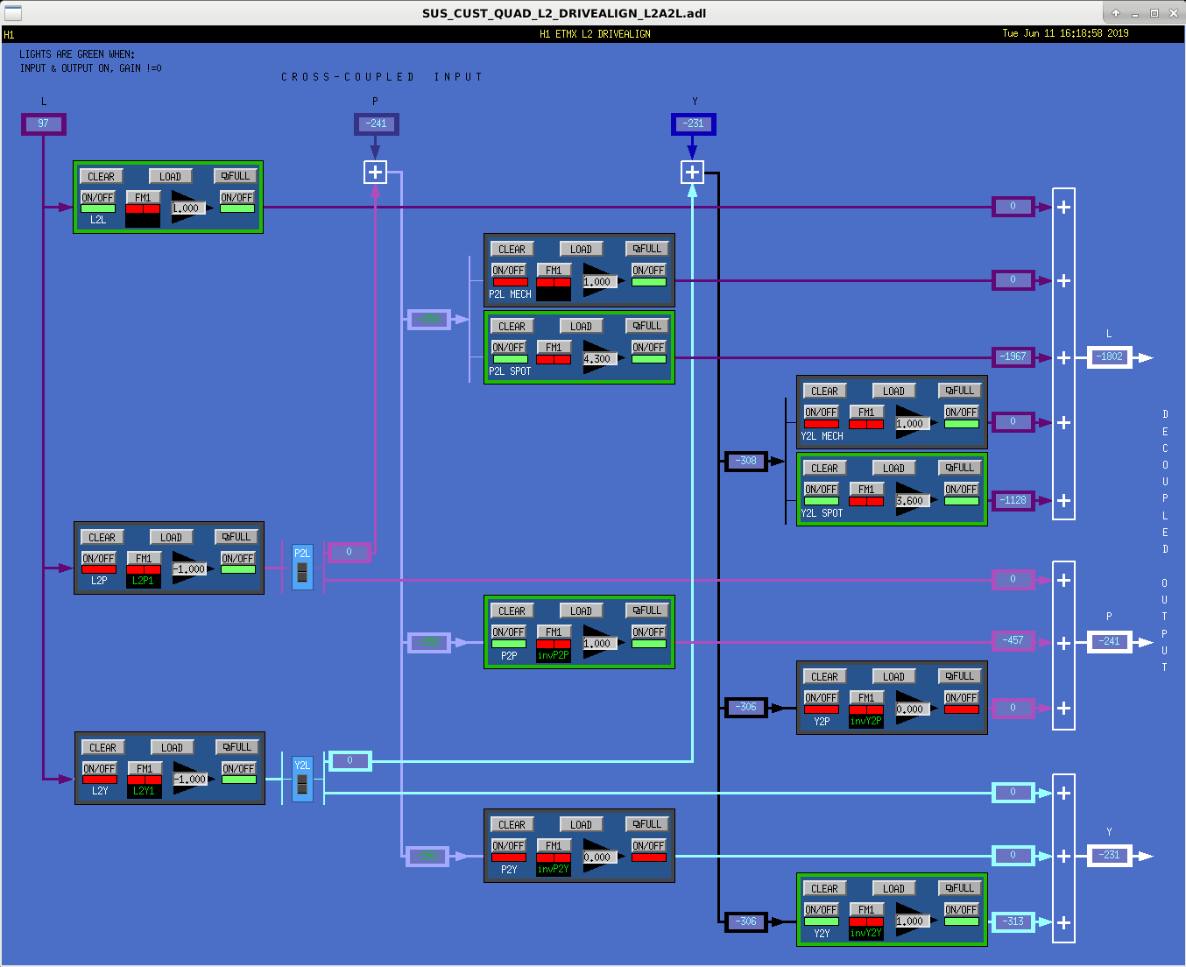Click the Y output plus node fed by L2Y
Screen dimensions: 1186x967
point(1063,794)
